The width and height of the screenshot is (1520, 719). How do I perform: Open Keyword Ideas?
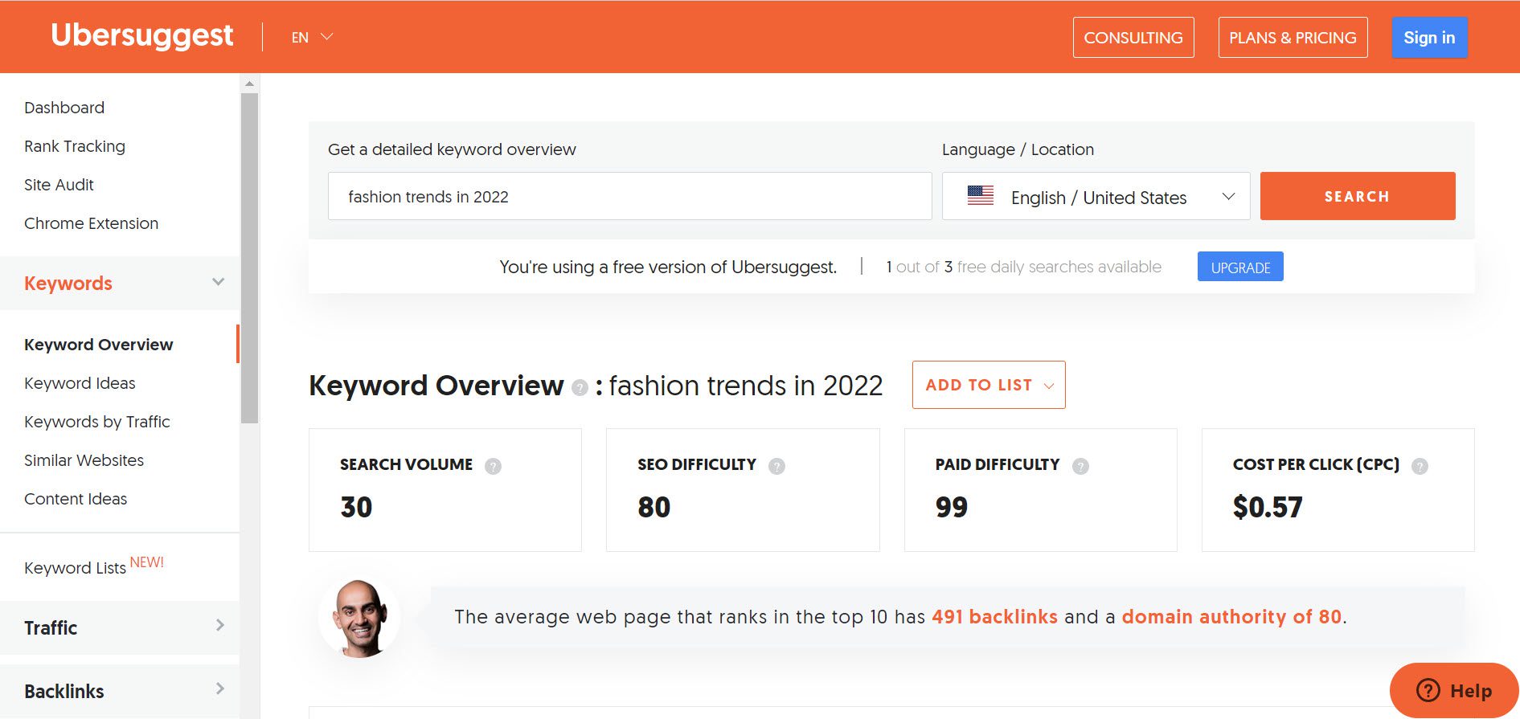pos(80,383)
